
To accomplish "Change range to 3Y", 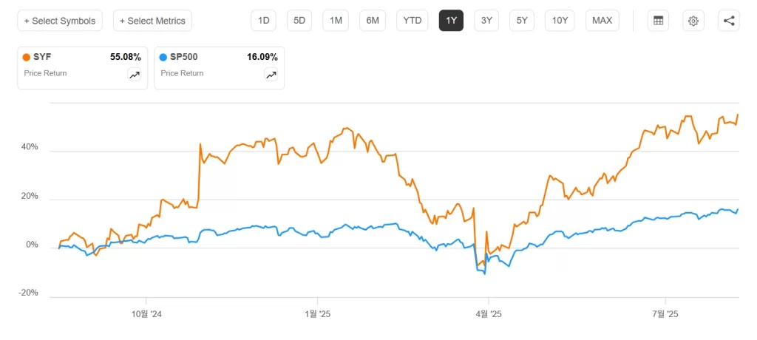I will pyautogui.click(x=486, y=21).
